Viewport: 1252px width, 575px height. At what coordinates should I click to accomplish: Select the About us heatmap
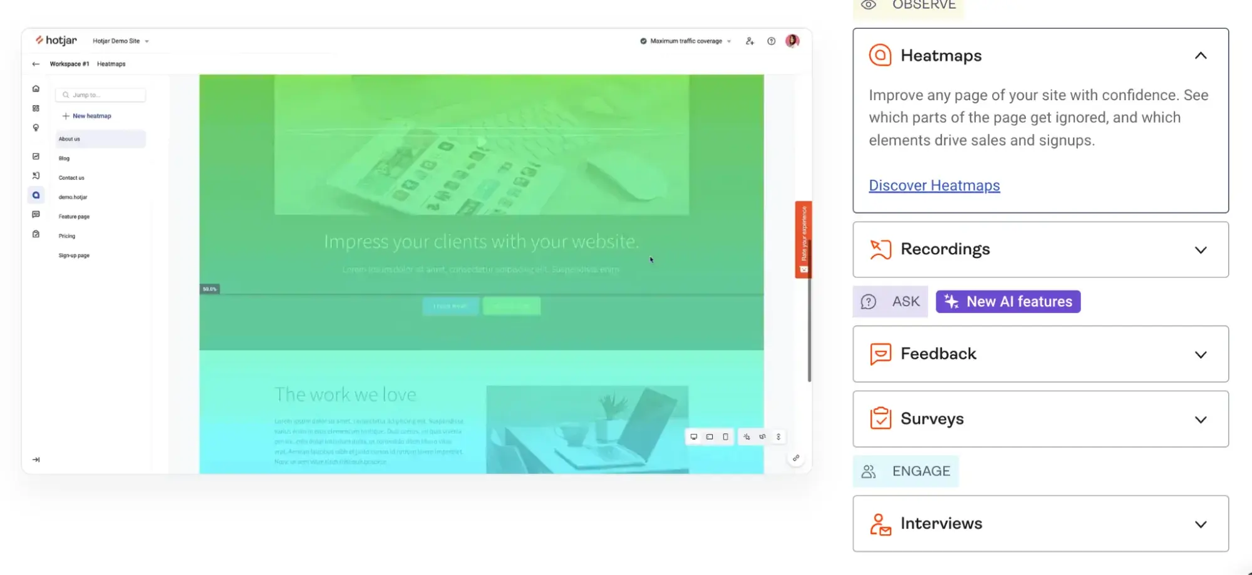pos(100,139)
